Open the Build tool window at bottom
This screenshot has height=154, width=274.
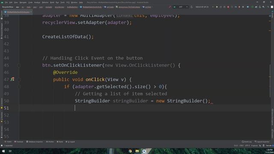tap(60, 142)
